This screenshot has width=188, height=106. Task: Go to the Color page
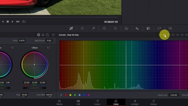point(116,102)
